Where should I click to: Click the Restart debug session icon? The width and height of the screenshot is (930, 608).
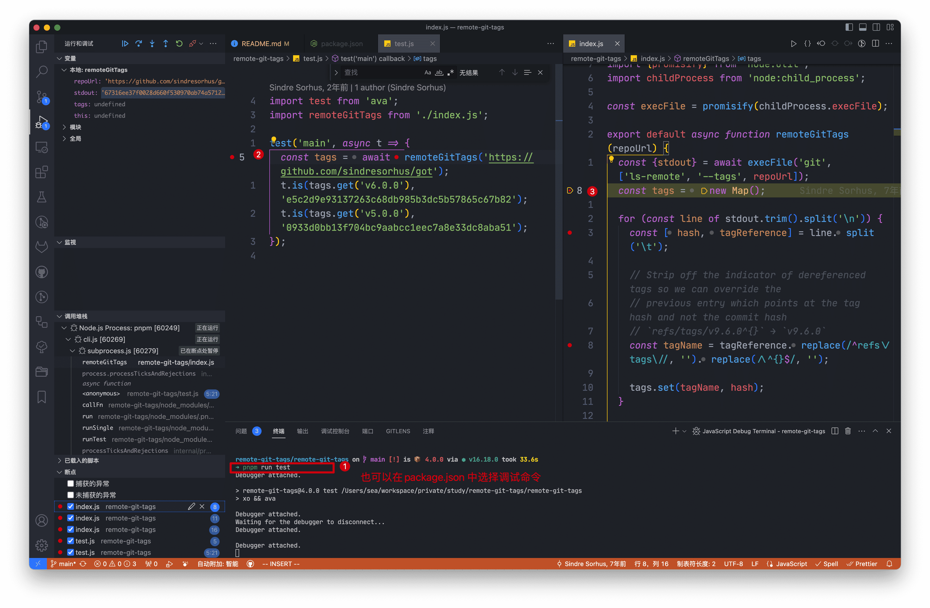coord(179,43)
